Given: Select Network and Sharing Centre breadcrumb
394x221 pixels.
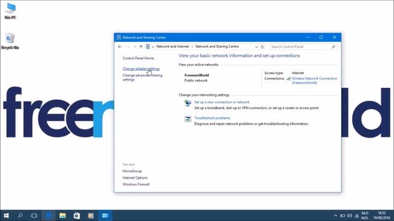Looking at the screenshot, I should (x=217, y=47).
